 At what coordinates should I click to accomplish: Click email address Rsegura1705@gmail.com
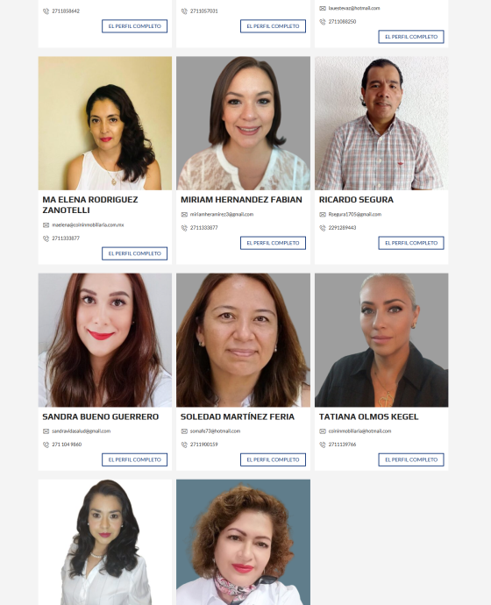(355, 215)
